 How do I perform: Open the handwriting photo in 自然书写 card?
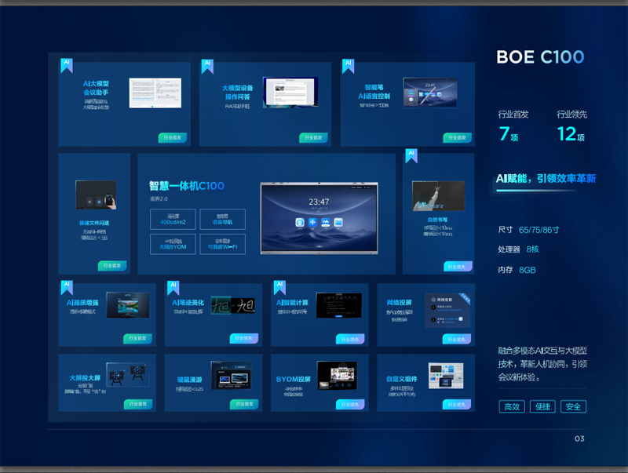click(x=439, y=195)
